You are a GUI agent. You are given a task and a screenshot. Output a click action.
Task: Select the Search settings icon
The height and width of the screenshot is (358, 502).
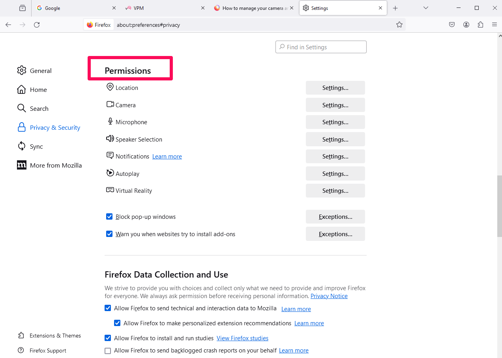coord(22,108)
